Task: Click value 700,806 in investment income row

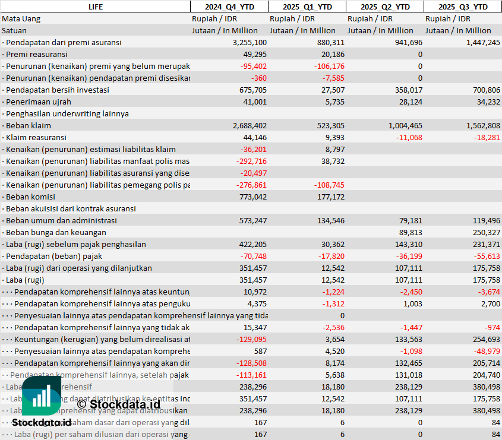Action: (x=487, y=90)
